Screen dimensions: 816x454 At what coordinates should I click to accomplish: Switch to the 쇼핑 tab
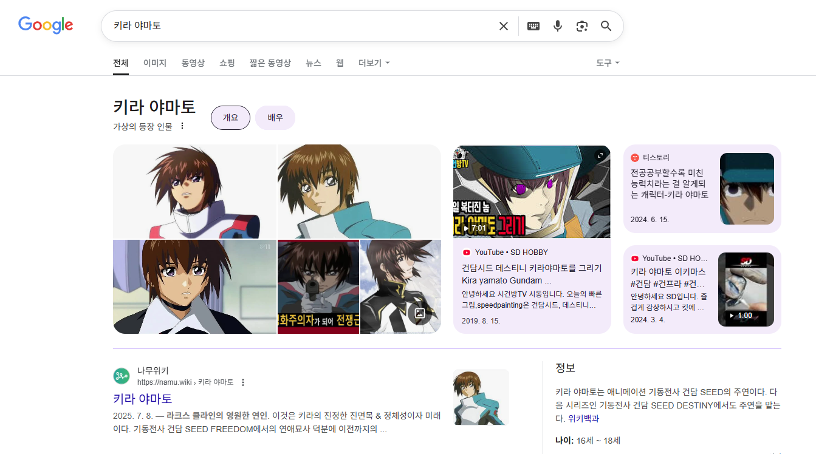coord(227,63)
